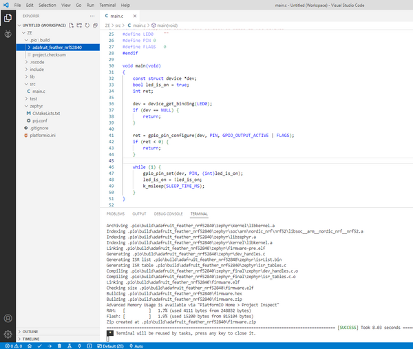Click VS Code logo in title bar
Viewport: 413px width, 349px height.
(6, 5)
